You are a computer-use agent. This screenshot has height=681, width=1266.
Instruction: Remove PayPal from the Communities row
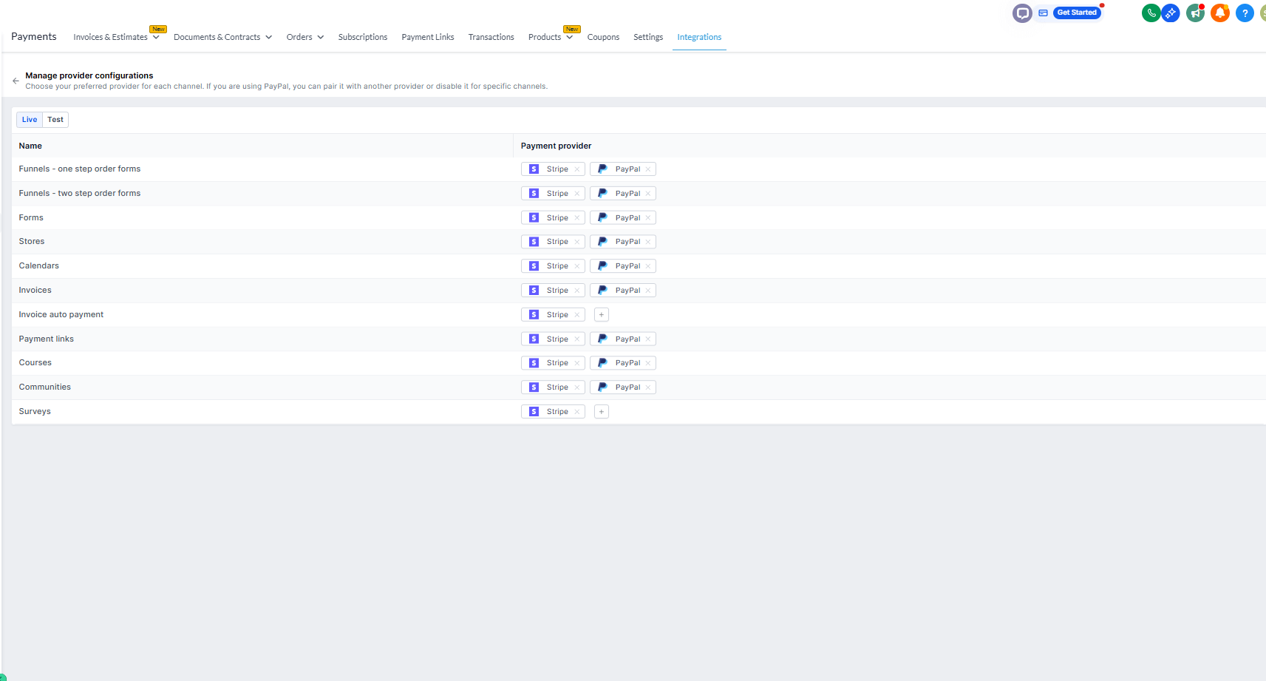[648, 387]
